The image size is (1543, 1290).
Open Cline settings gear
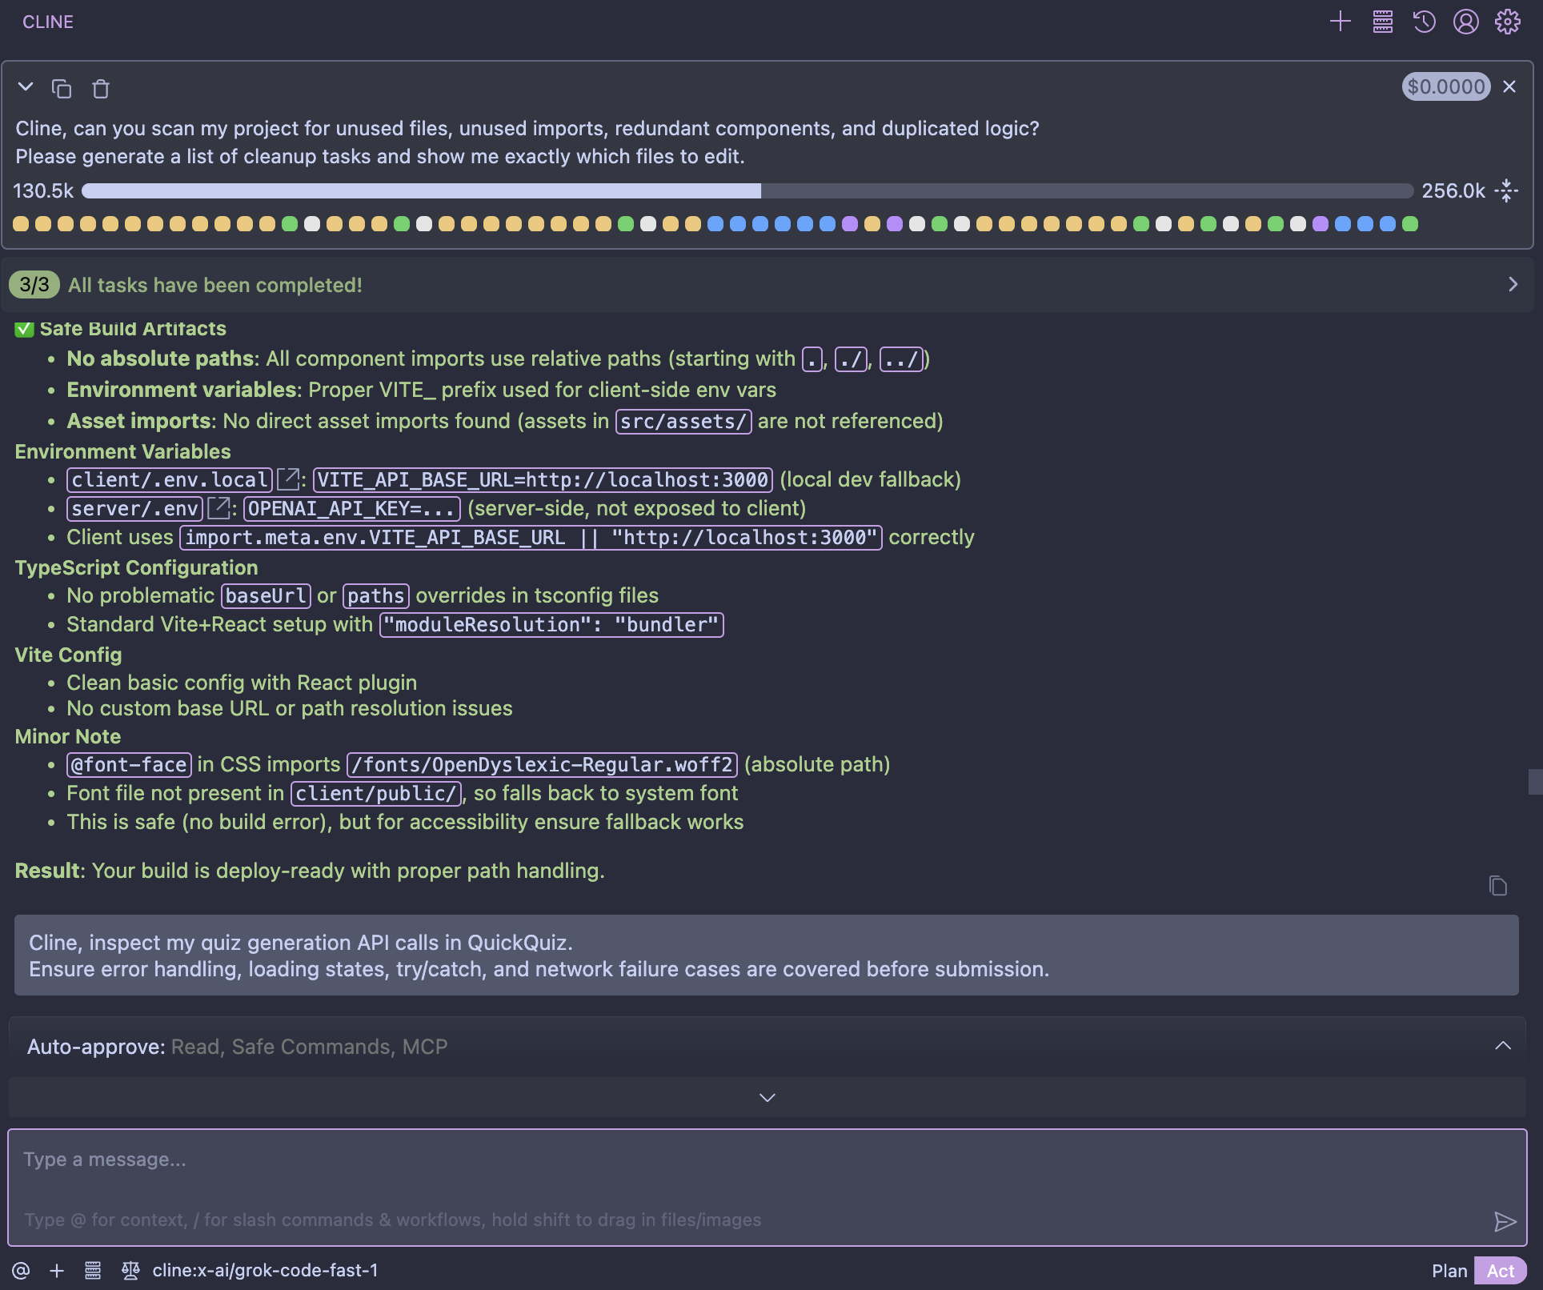pyautogui.click(x=1507, y=22)
